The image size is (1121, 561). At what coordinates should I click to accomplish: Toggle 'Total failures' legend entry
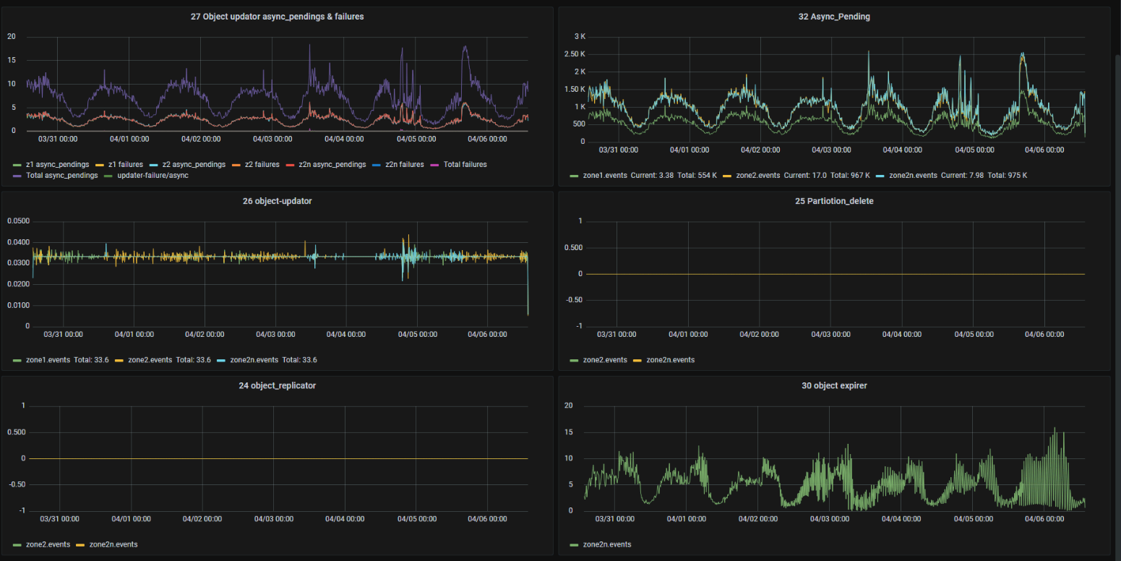pos(465,165)
